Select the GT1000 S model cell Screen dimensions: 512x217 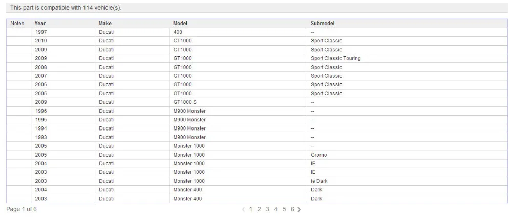185,102
